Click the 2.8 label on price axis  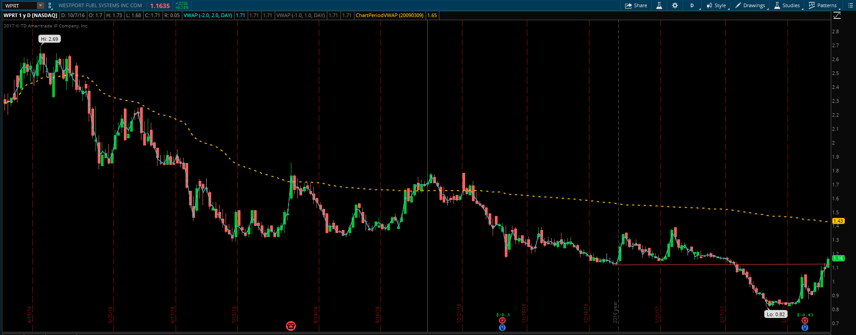coord(836,31)
